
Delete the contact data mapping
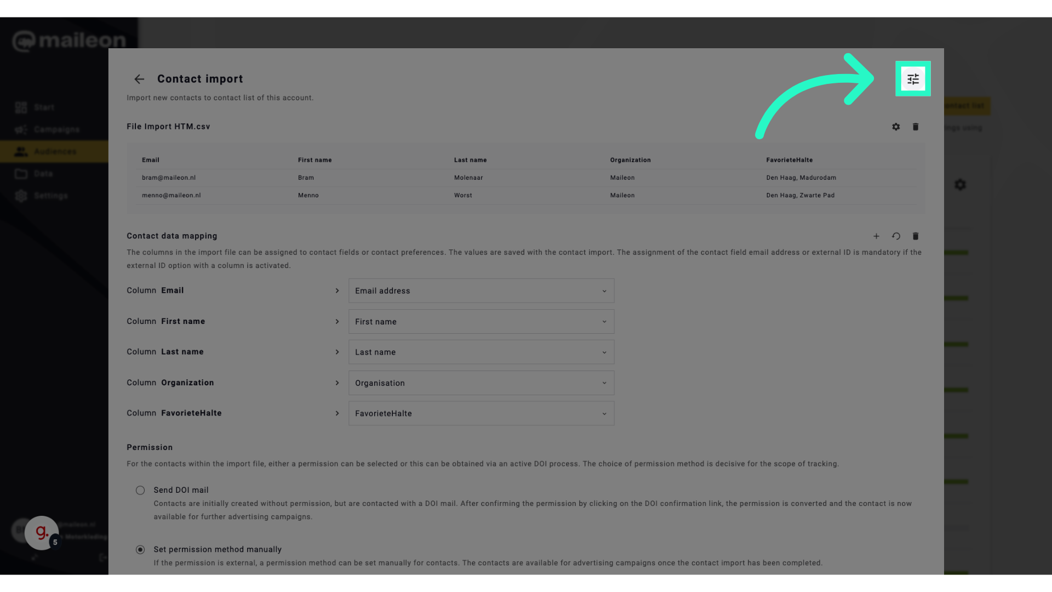[x=916, y=236]
